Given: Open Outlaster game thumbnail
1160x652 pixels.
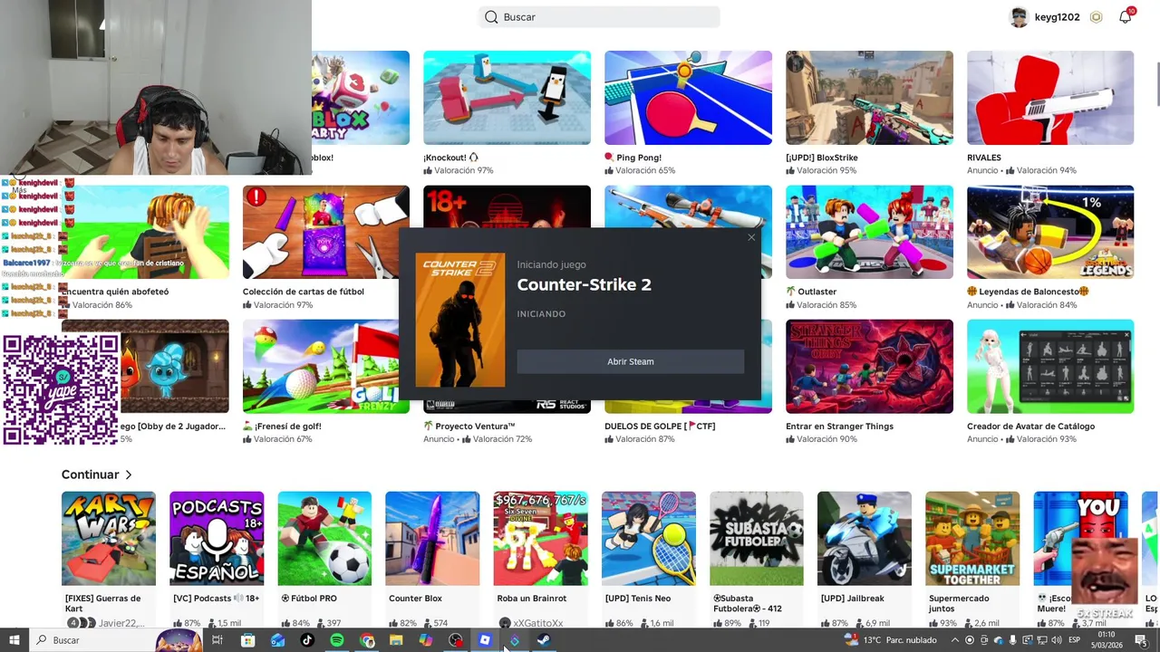Looking at the screenshot, I should [x=869, y=232].
